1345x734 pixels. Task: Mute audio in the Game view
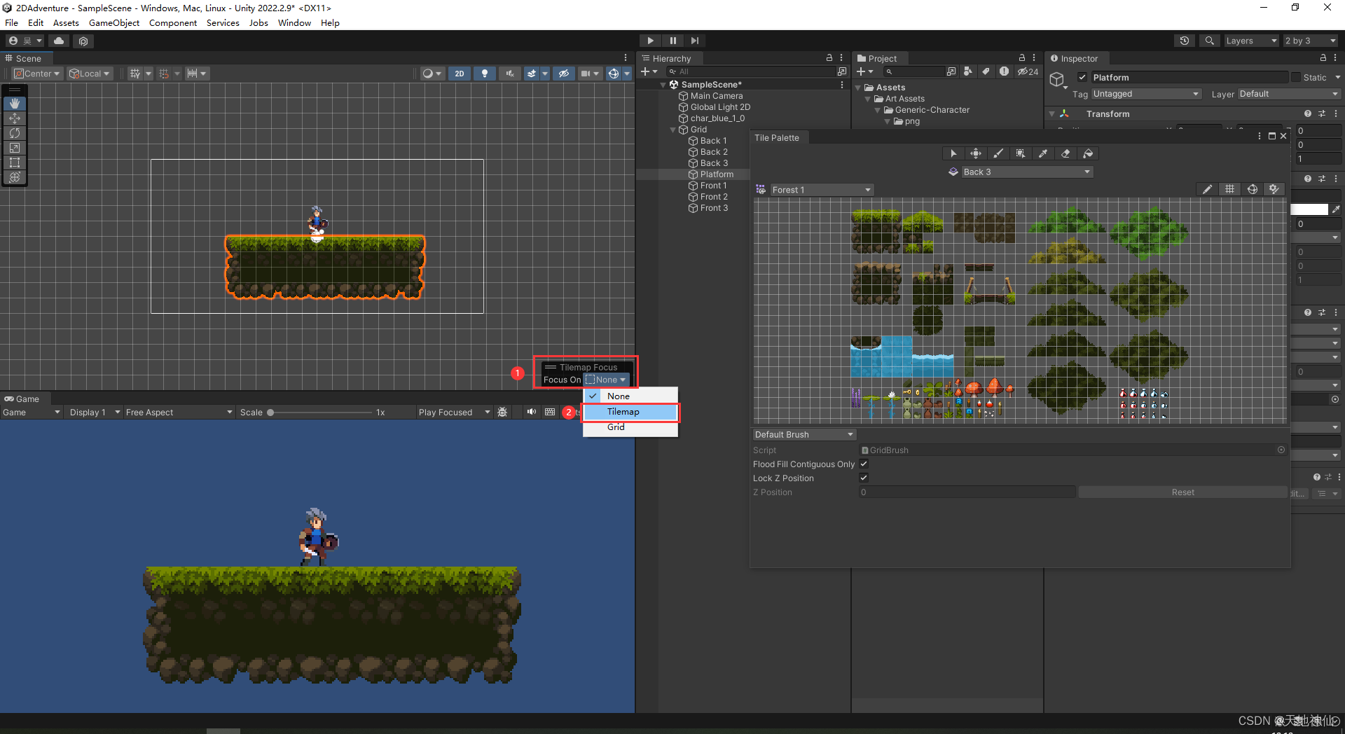(531, 412)
